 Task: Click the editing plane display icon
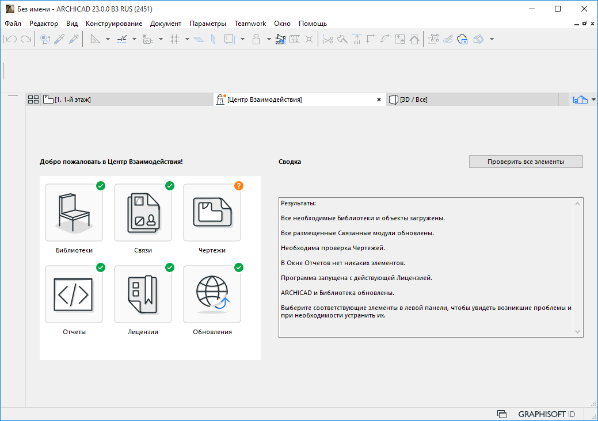199,39
